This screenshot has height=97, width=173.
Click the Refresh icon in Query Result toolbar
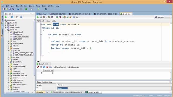coord(44,67)
